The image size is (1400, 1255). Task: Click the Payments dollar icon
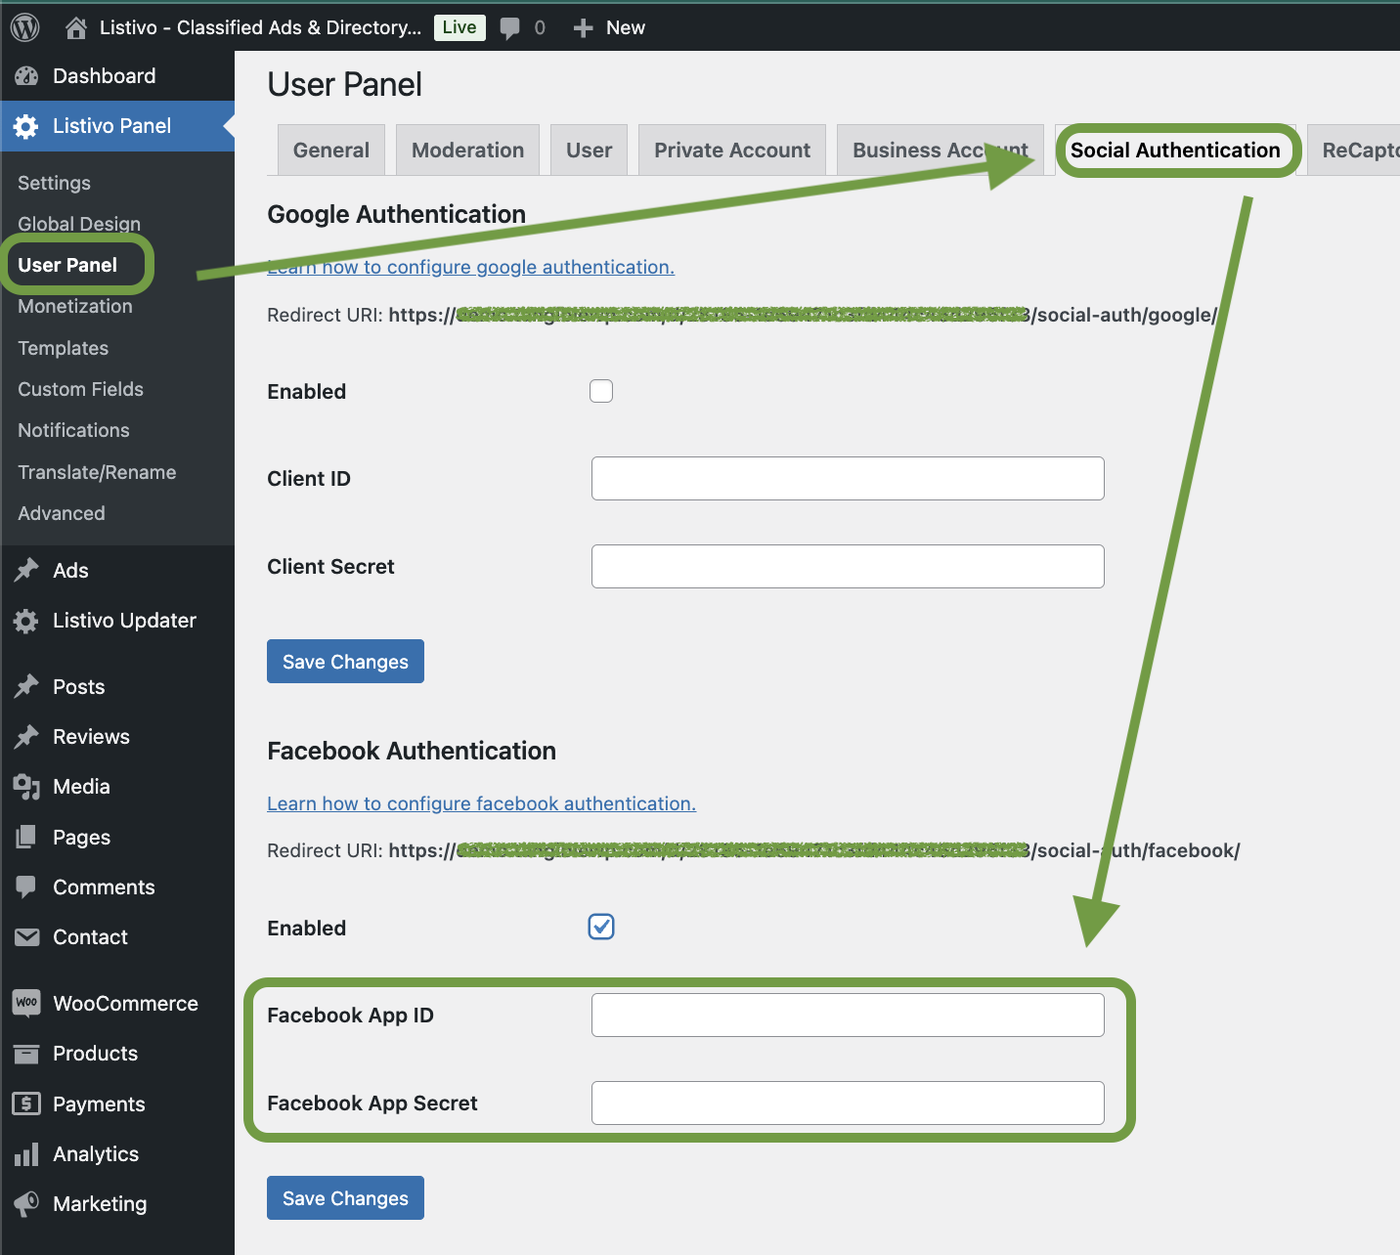click(26, 1104)
